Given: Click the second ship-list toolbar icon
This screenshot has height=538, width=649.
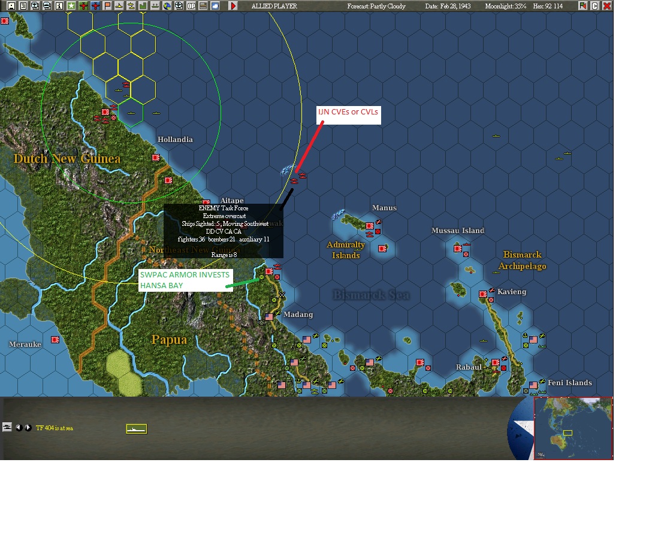Looking at the screenshot, I should tap(47, 6).
